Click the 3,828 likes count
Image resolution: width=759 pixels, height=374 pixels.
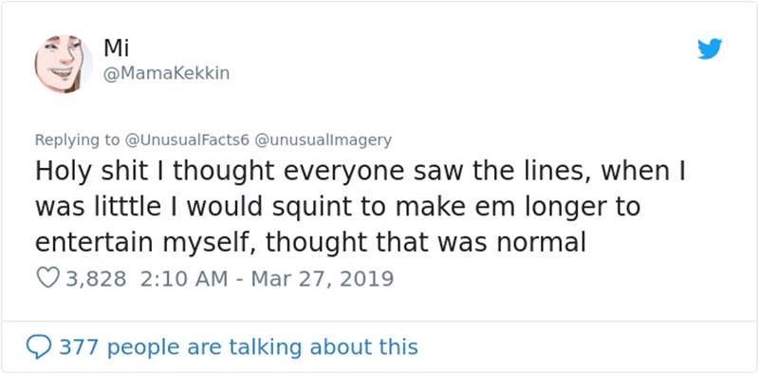click(96, 279)
